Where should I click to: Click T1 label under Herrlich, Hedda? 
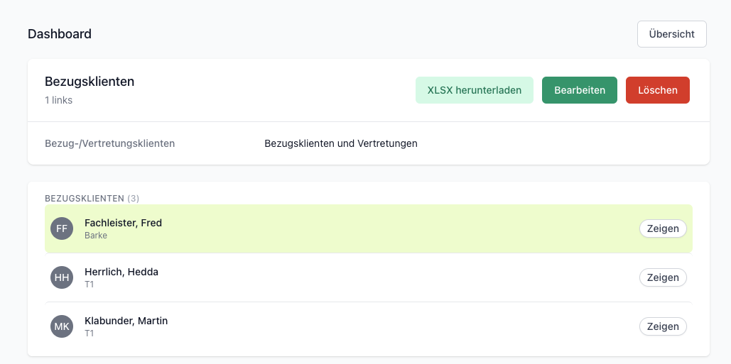pyautogui.click(x=89, y=285)
